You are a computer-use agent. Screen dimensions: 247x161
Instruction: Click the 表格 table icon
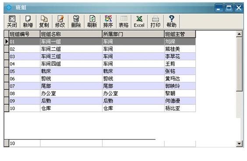click(x=123, y=21)
